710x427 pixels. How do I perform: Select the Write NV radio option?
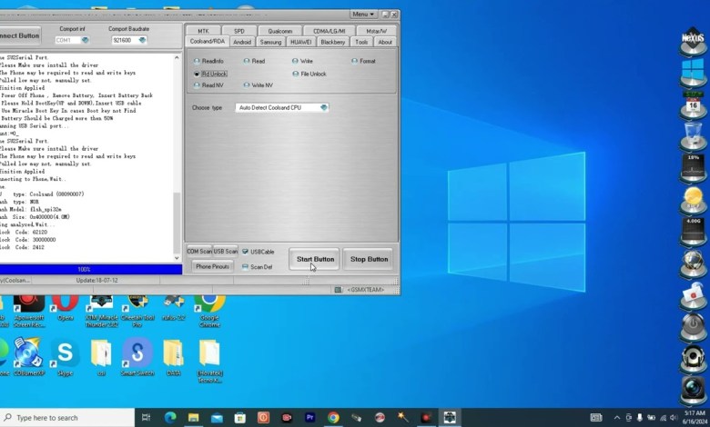pos(259,85)
